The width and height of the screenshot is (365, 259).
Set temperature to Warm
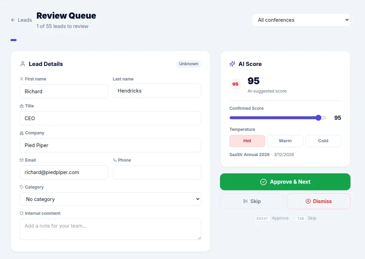click(x=285, y=141)
